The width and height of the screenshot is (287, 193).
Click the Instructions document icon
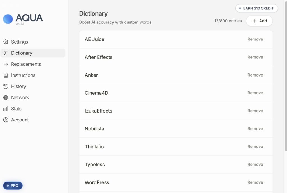point(6,75)
